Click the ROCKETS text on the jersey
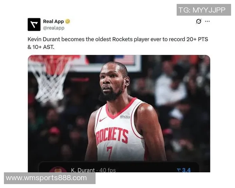 (112, 136)
